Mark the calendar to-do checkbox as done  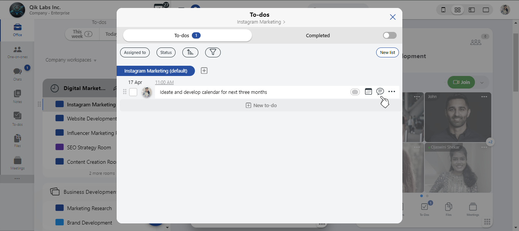point(133,92)
